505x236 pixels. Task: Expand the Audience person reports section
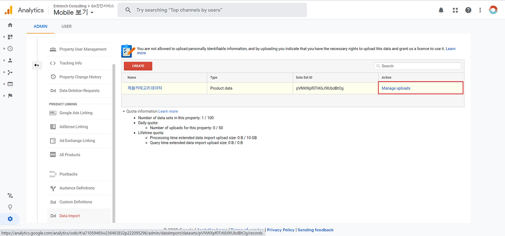click(10, 61)
